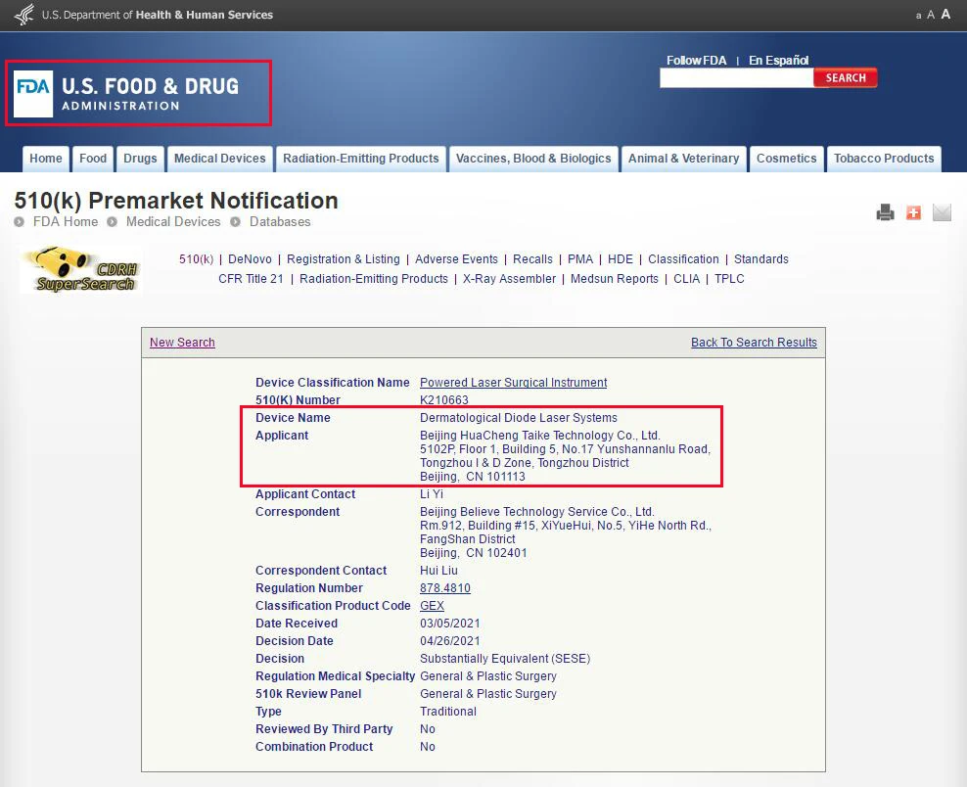Switch to En Español
Viewport: 967px width, 787px height.
click(x=778, y=61)
